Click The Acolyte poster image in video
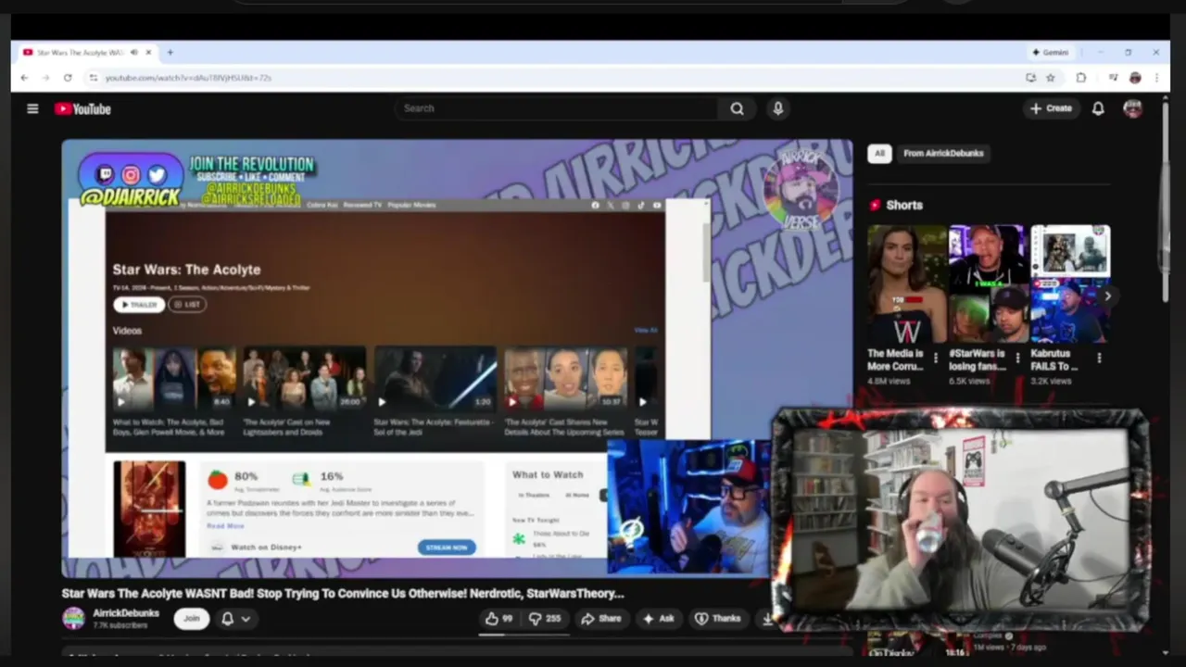This screenshot has height=667, width=1186. 149,509
